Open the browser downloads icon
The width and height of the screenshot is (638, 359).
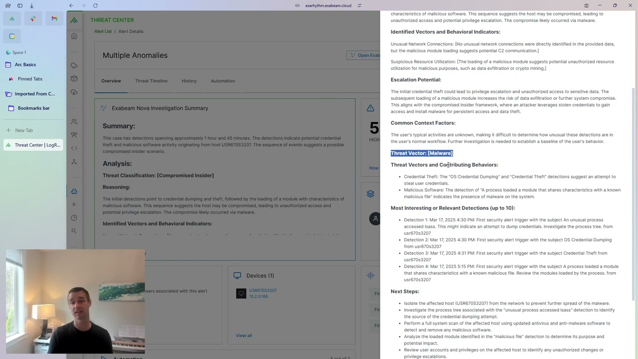point(31,5)
